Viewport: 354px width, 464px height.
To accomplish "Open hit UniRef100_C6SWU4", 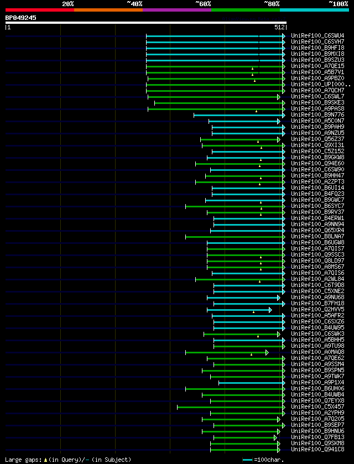I will click(x=317, y=36).
